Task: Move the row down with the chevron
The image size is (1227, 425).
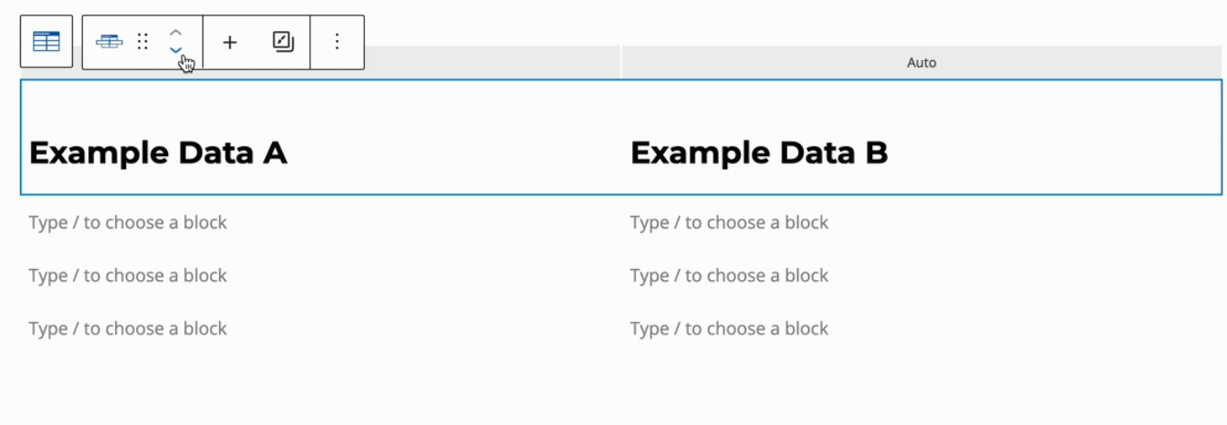Action: [176, 51]
